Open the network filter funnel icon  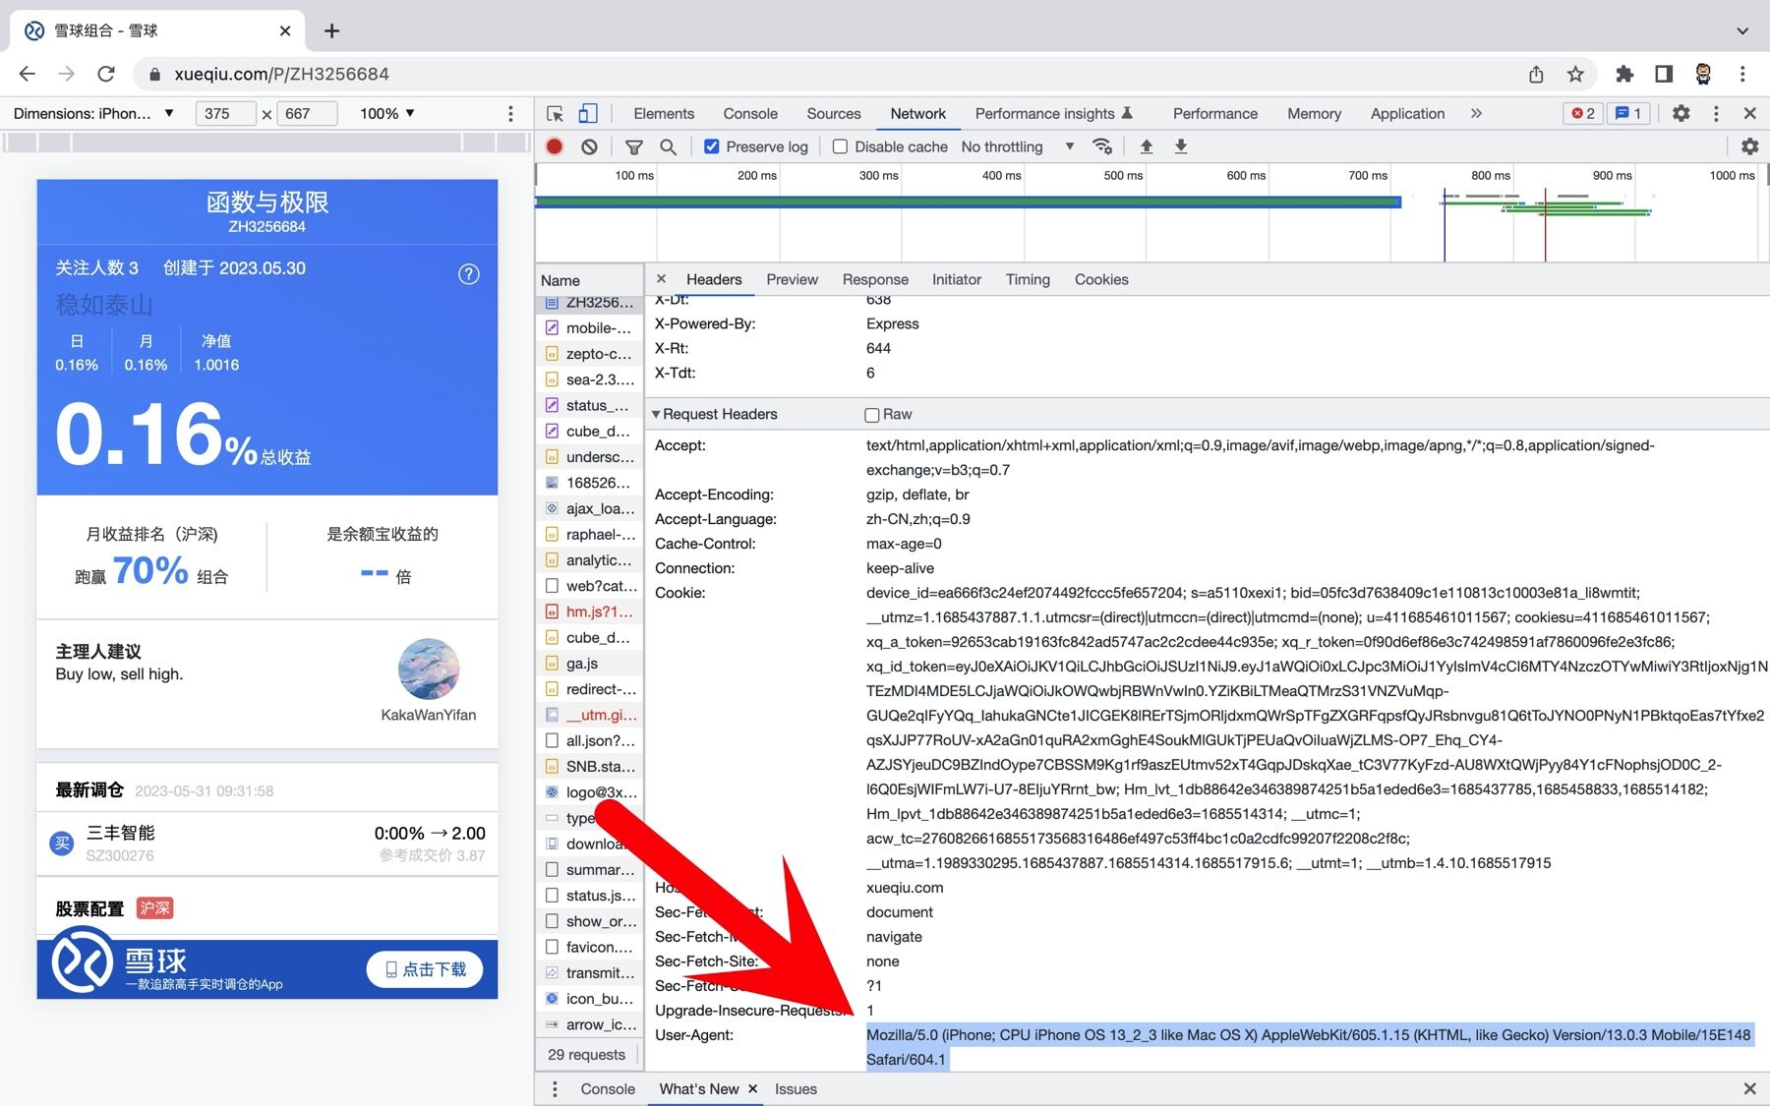pos(634,146)
